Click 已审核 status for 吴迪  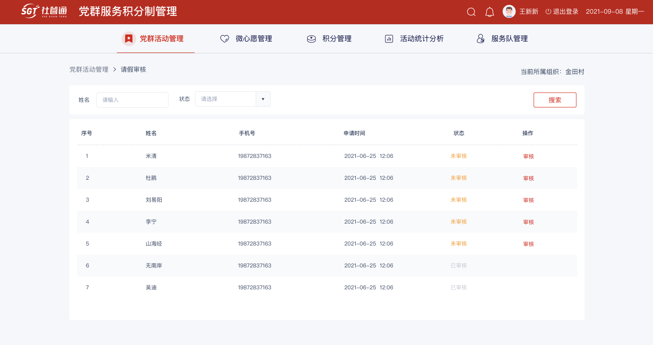(459, 287)
